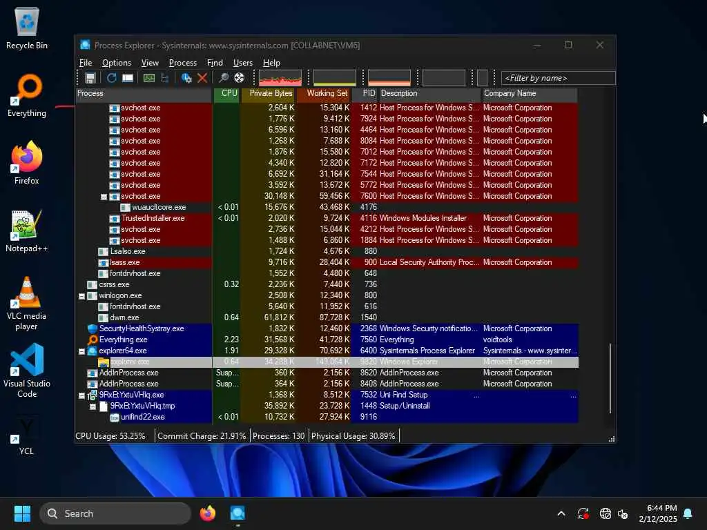Click the CPU usage history graph
Screen dimensions: 707x530
point(280,77)
